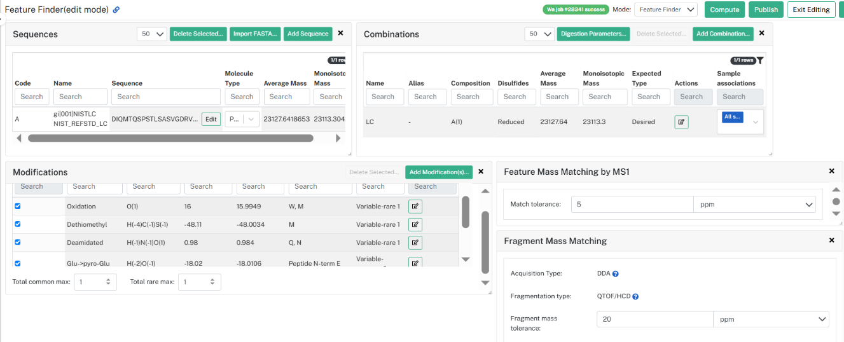Click Add Sequence button

[308, 34]
